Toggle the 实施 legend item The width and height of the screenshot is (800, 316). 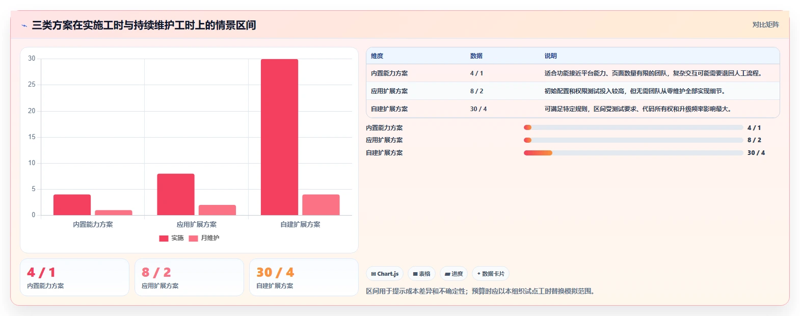pos(171,238)
